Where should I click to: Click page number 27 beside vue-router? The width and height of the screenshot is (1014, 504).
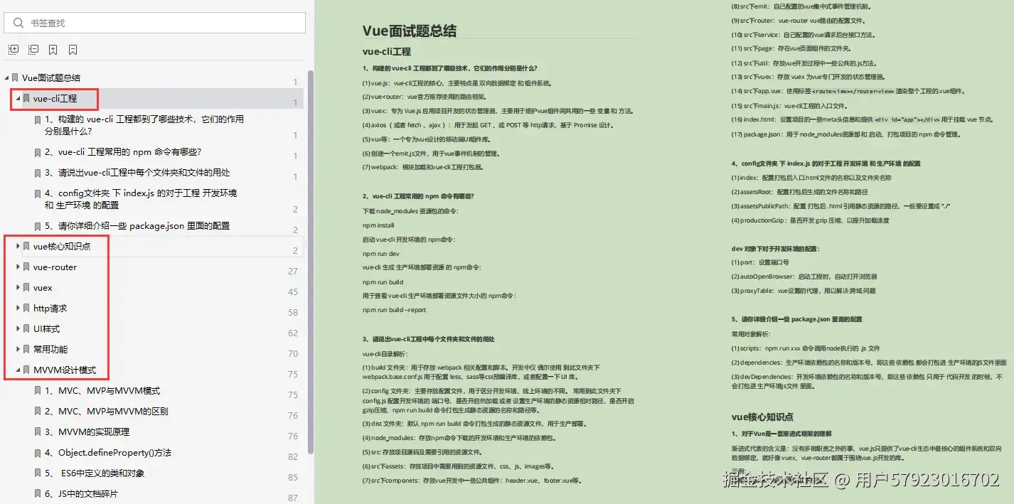click(293, 272)
